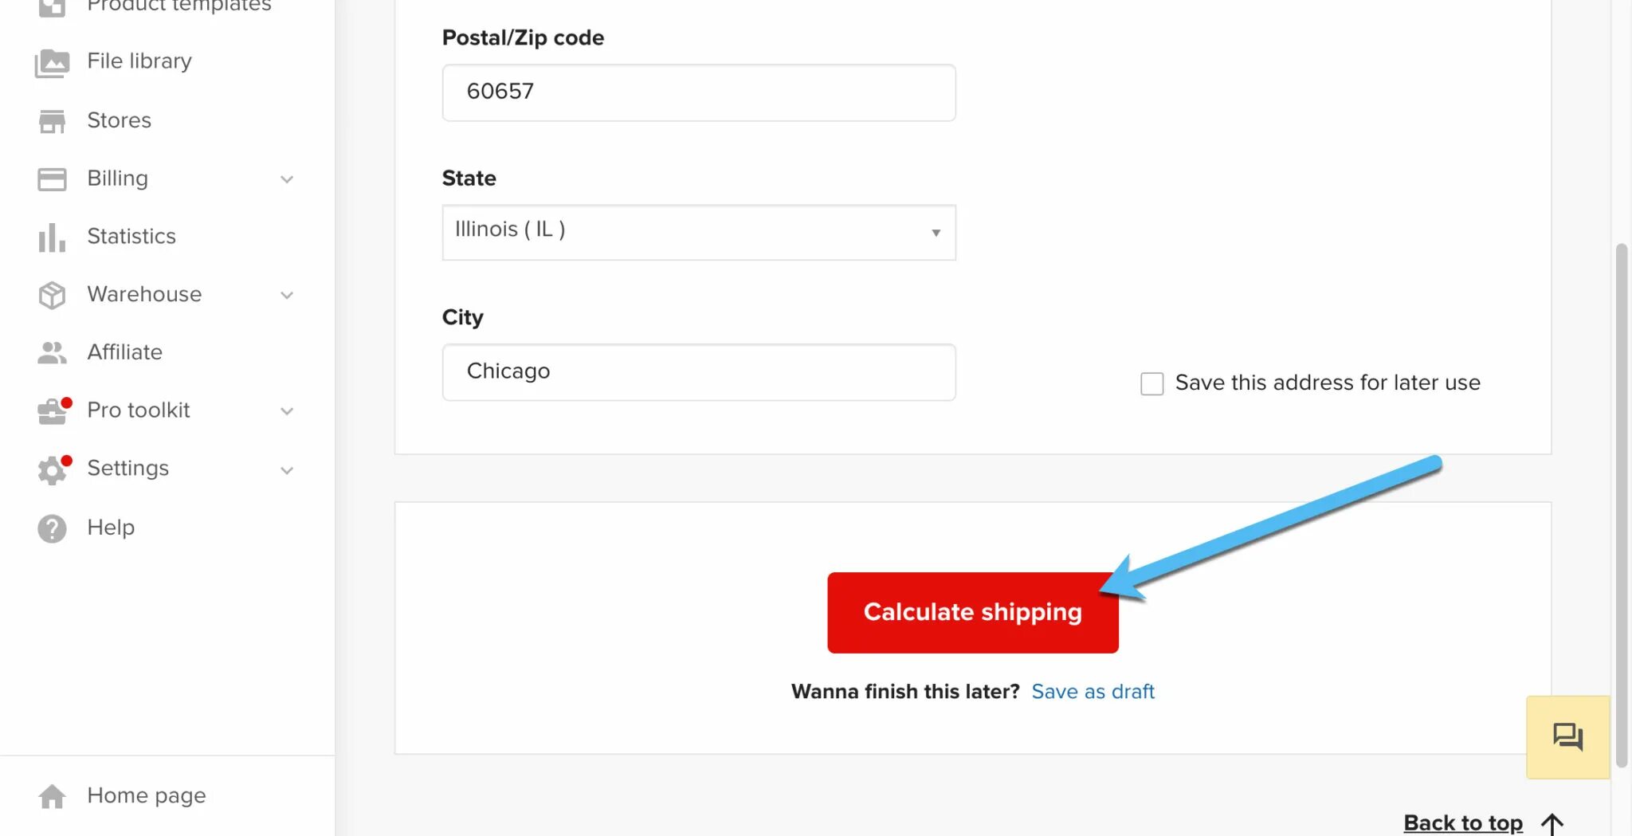This screenshot has width=1632, height=836.
Task: Click the Settings gear icon
Action: (x=52, y=469)
